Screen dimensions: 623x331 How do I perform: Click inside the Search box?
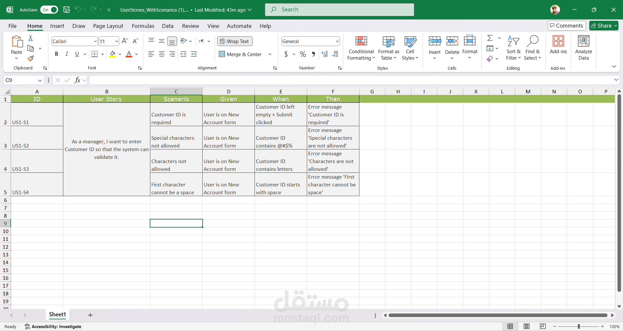[339, 10]
